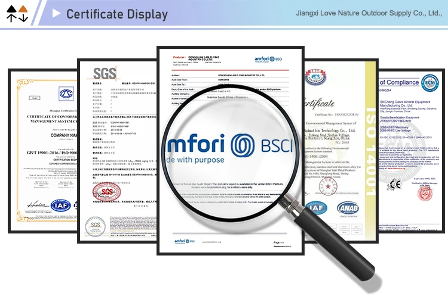The height and width of the screenshot is (299, 448).
Task: Click the IAF logo on ISO 9001 certificate
Action: point(60,205)
